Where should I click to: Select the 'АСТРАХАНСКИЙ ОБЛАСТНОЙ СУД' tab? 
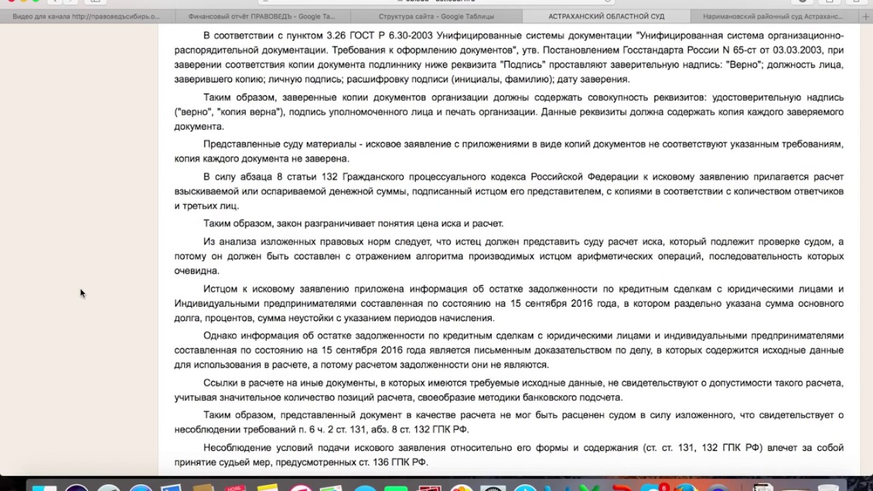(x=607, y=16)
